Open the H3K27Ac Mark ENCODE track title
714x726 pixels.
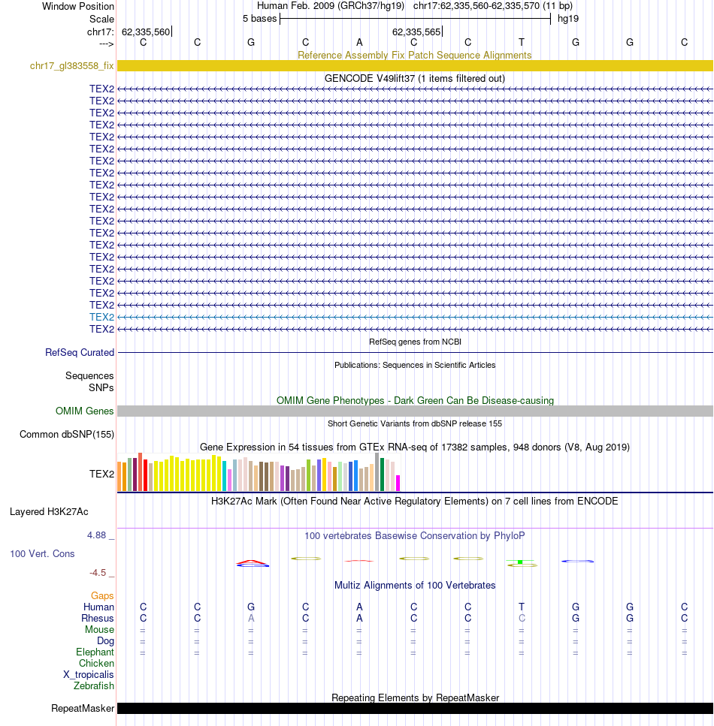414,501
